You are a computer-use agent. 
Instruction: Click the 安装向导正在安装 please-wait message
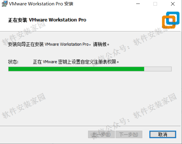[59, 44]
